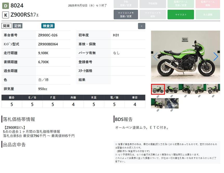224x173 pixels.
Task: Click the 監視アラーム 登録/変更 button
Action: click(x=181, y=3)
